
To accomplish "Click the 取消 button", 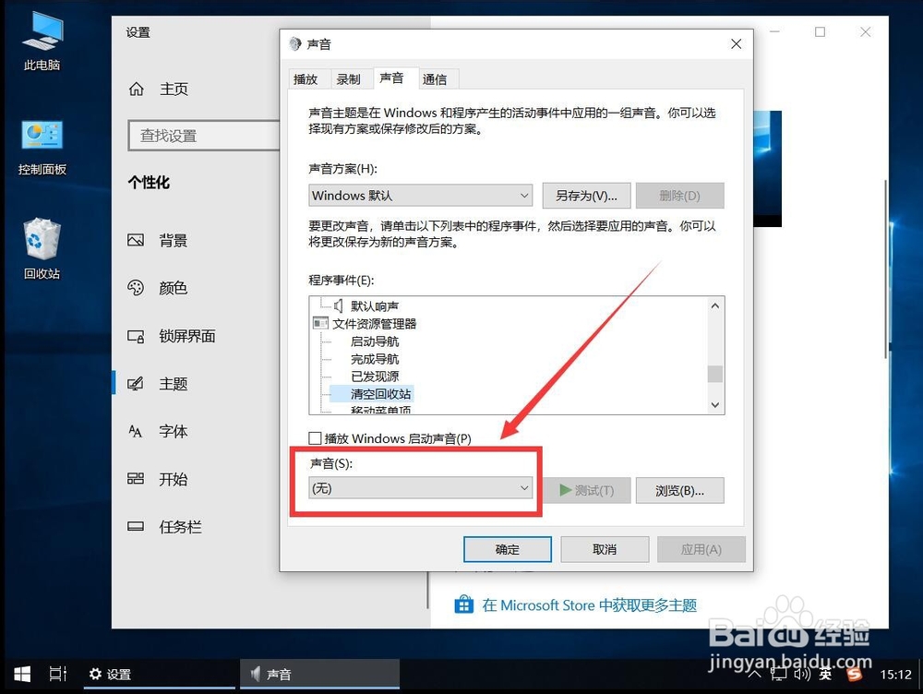I will pos(605,549).
